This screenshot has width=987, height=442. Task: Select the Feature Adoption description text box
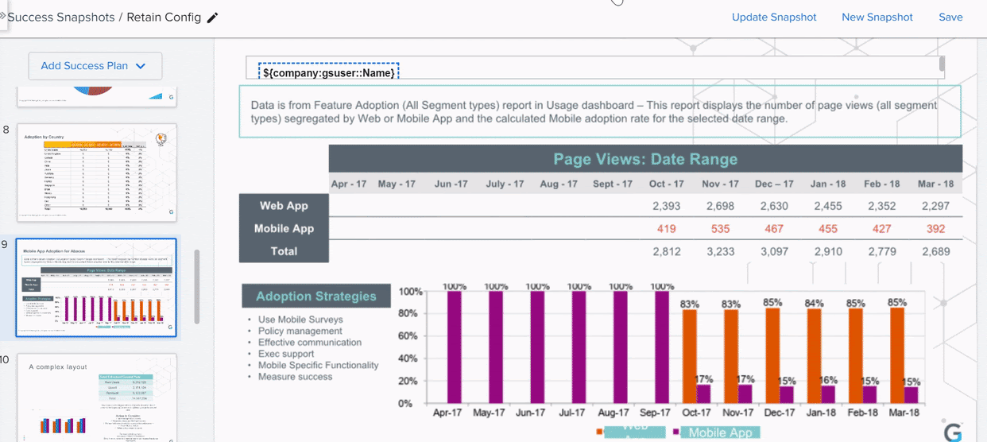tap(599, 111)
